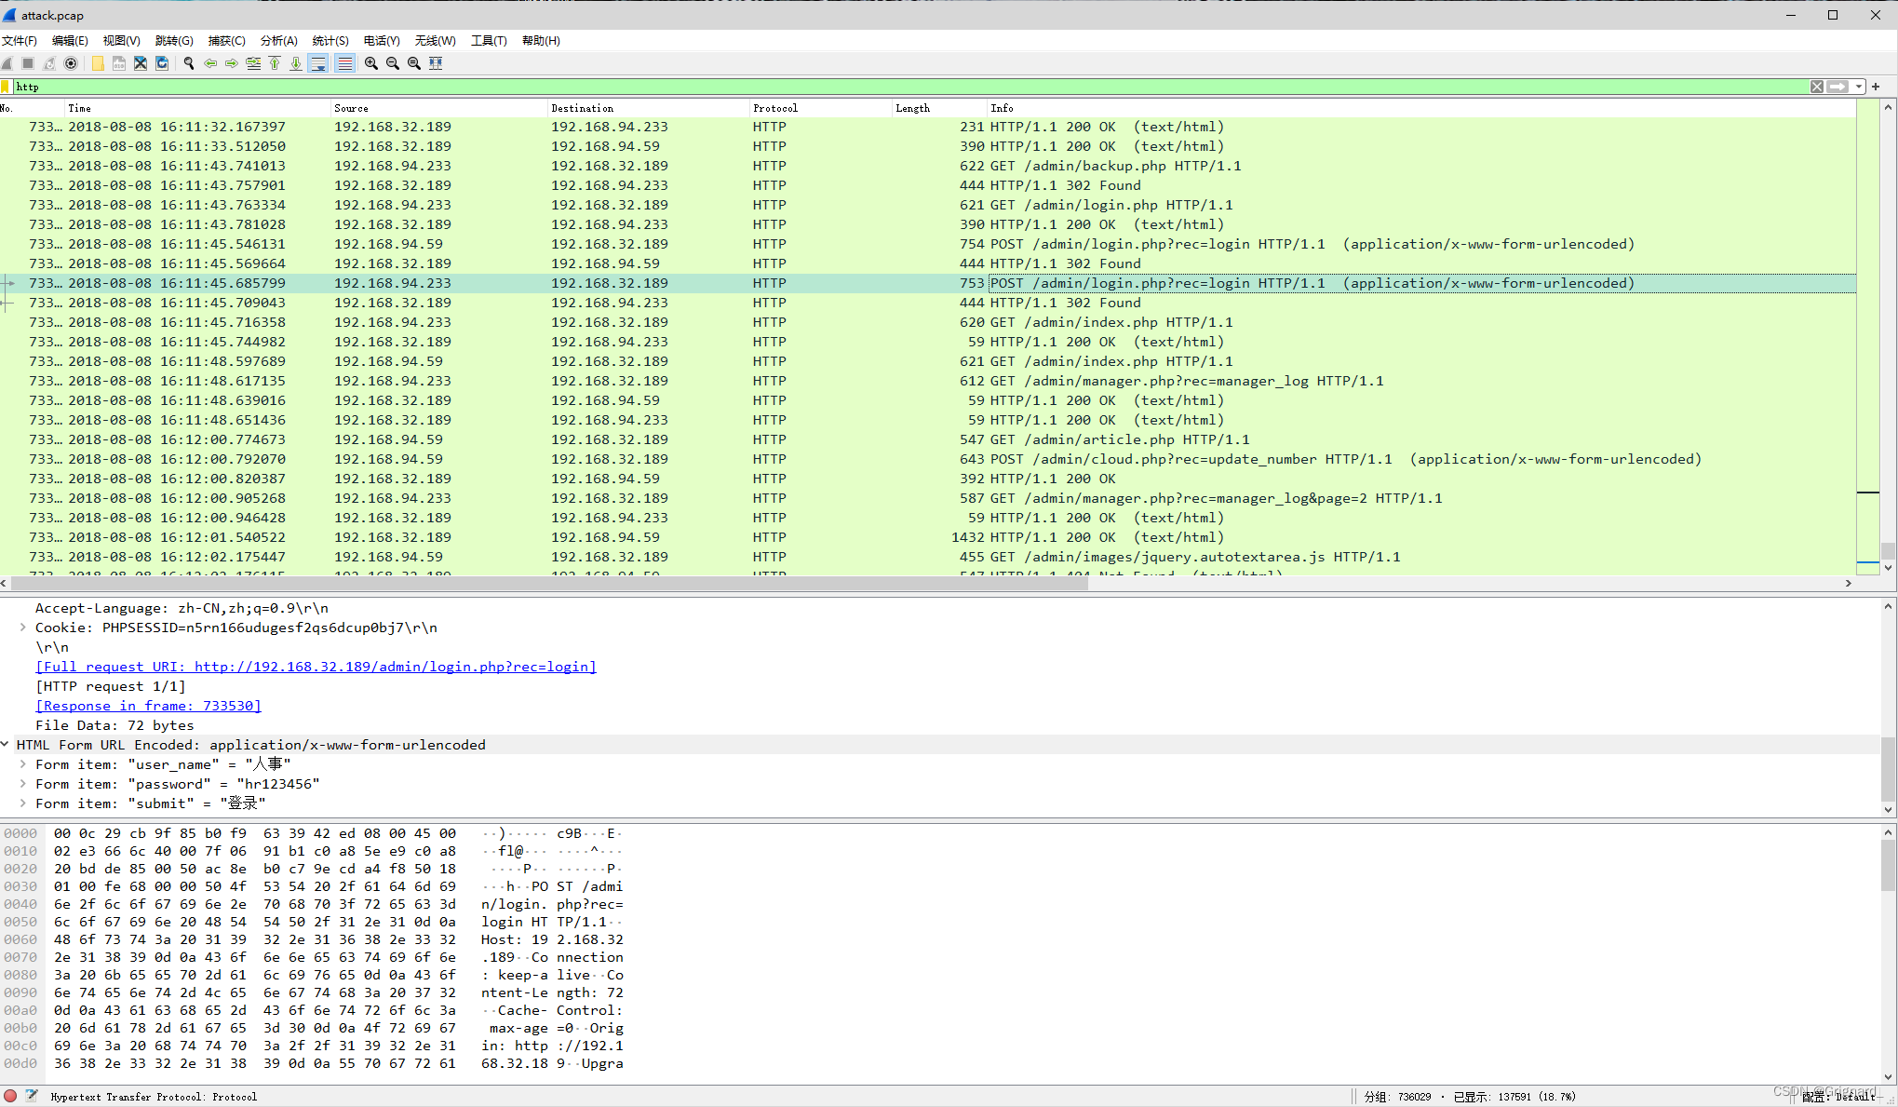Expand the password hr123456 form item
The width and height of the screenshot is (1898, 1107).
click(x=23, y=784)
